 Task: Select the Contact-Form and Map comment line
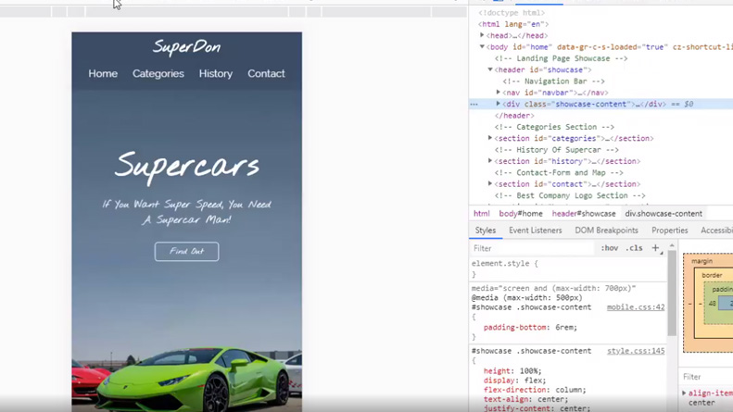(559, 173)
